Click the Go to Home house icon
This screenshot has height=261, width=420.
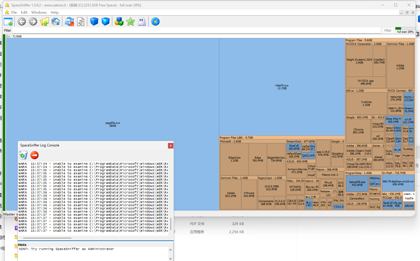(56, 22)
